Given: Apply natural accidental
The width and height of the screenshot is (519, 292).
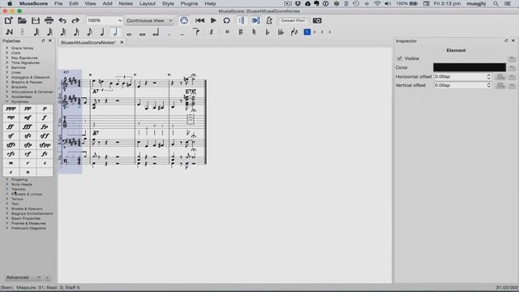Looking at the screenshot, I should coord(254,32).
